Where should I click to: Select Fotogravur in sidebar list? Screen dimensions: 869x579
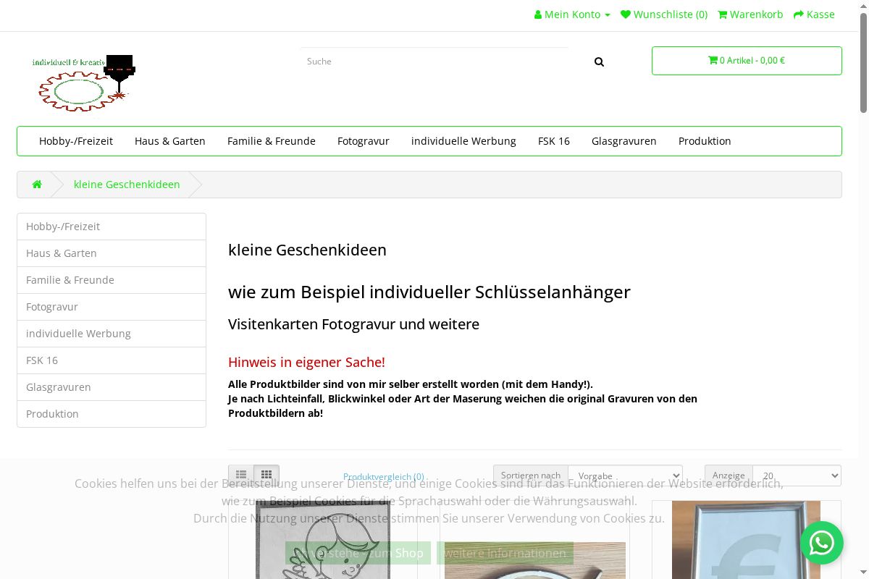coord(112,307)
